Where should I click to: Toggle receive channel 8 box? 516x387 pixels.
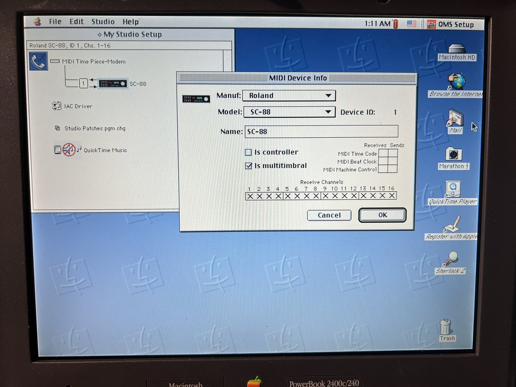point(316,196)
